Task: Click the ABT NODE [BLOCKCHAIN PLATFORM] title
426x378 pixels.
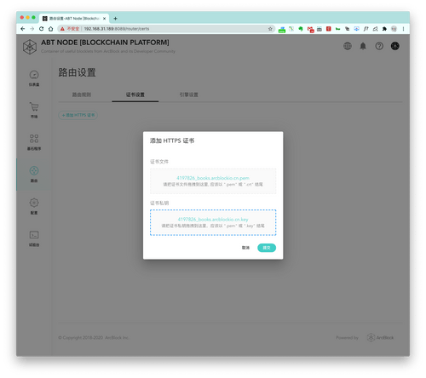Action: (105, 43)
